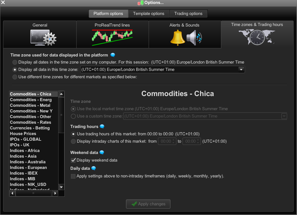Click the Alerts & Sounds bell icon
This screenshot has height=215, width=297.
tap(178, 38)
